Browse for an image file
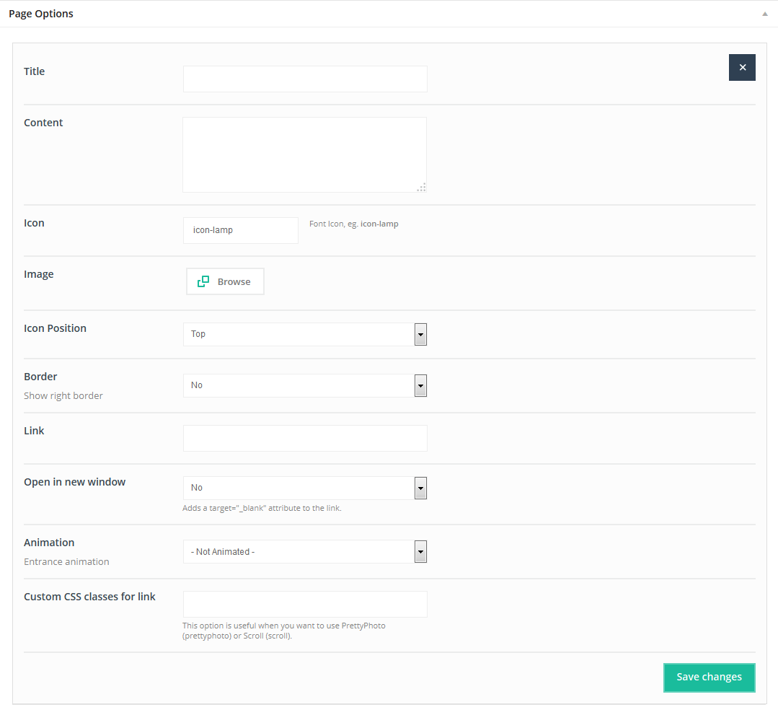 pyautogui.click(x=225, y=281)
